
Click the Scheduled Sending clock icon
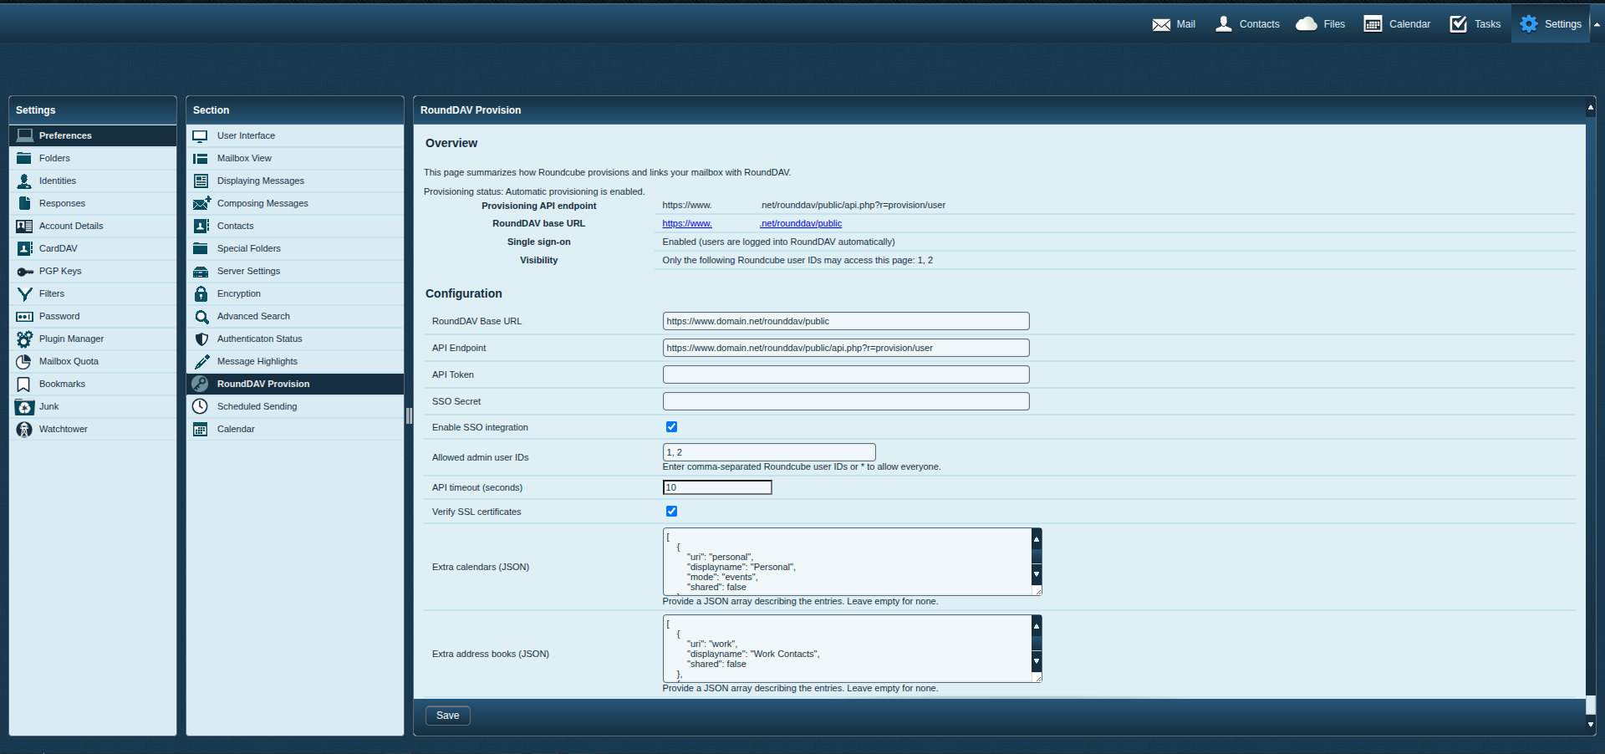pos(201,407)
